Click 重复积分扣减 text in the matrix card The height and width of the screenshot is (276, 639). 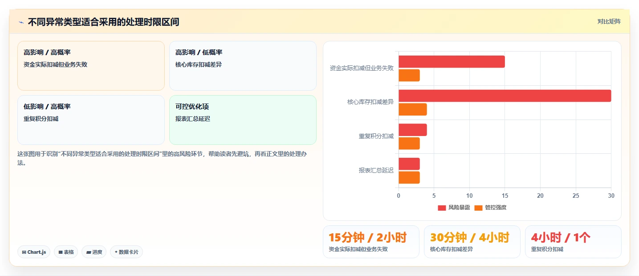[x=41, y=119]
